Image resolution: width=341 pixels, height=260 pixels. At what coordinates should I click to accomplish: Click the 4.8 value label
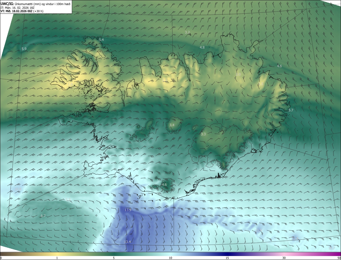202,48
